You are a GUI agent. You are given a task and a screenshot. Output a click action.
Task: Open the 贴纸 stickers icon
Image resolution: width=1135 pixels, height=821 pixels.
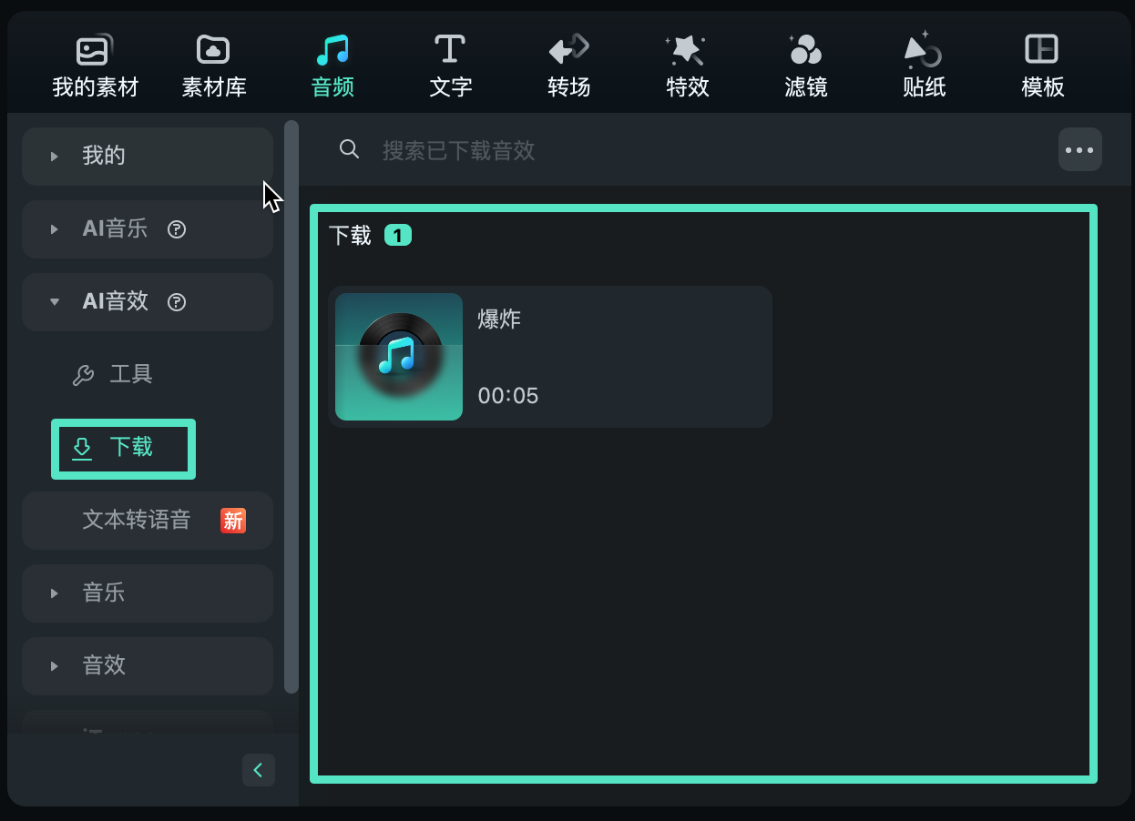click(924, 51)
